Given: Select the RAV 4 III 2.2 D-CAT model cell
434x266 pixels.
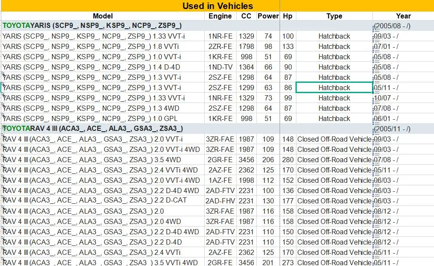Looking at the screenshot, I should point(103,201).
